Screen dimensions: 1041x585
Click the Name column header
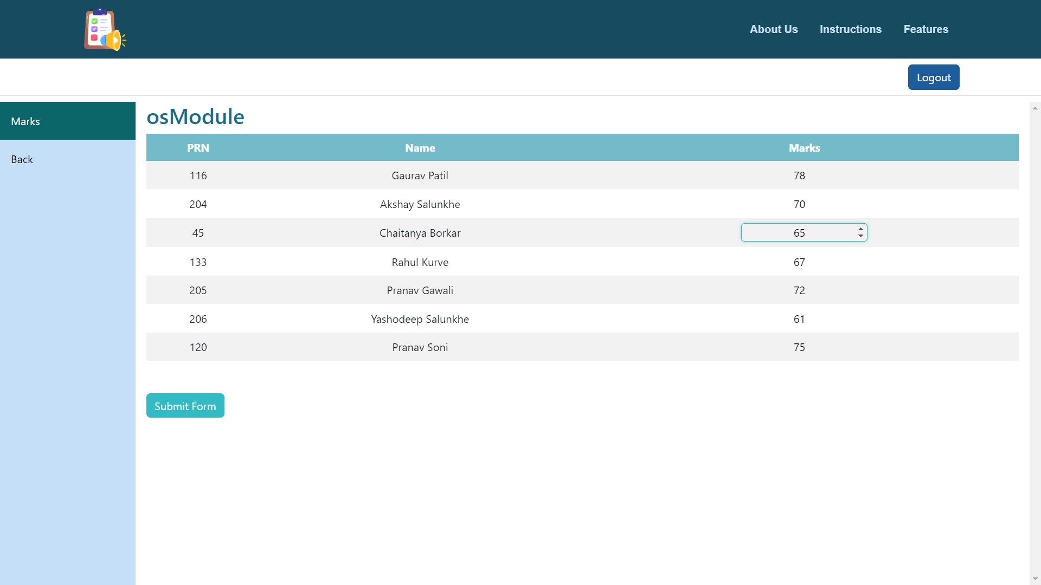[x=420, y=148]
